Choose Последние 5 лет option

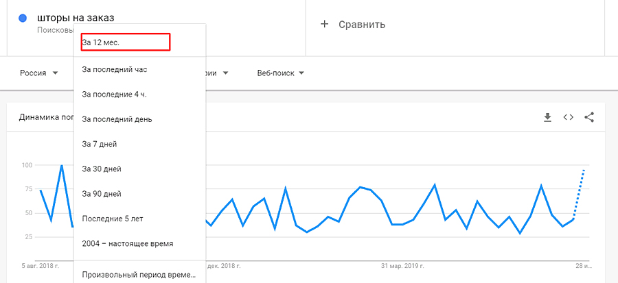(113, 218)
